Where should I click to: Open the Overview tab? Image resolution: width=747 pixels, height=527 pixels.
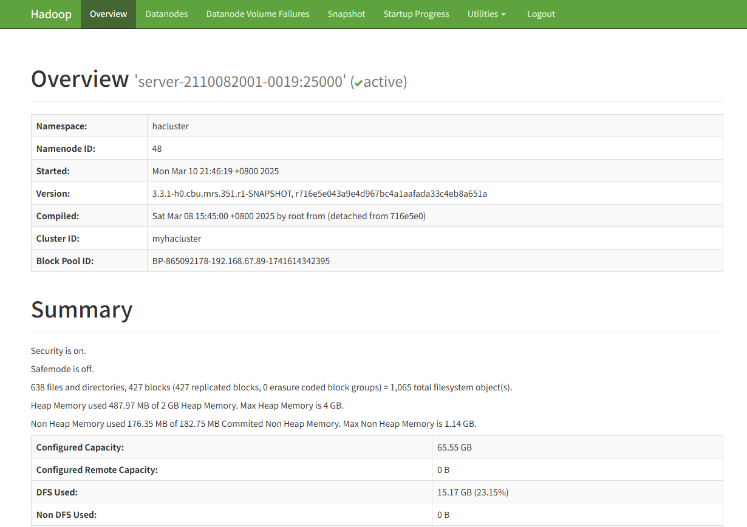tap(109, 14)
